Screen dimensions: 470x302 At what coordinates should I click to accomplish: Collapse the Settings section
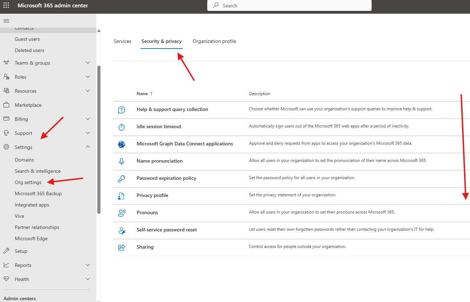click(87, 147)
